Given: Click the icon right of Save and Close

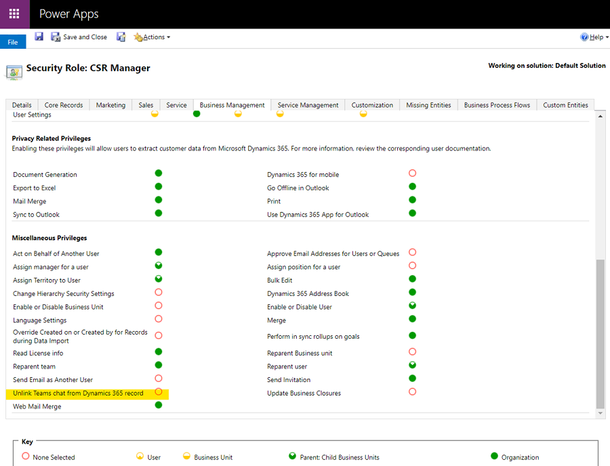Looking at the screenshot, I should pos(121,37).
